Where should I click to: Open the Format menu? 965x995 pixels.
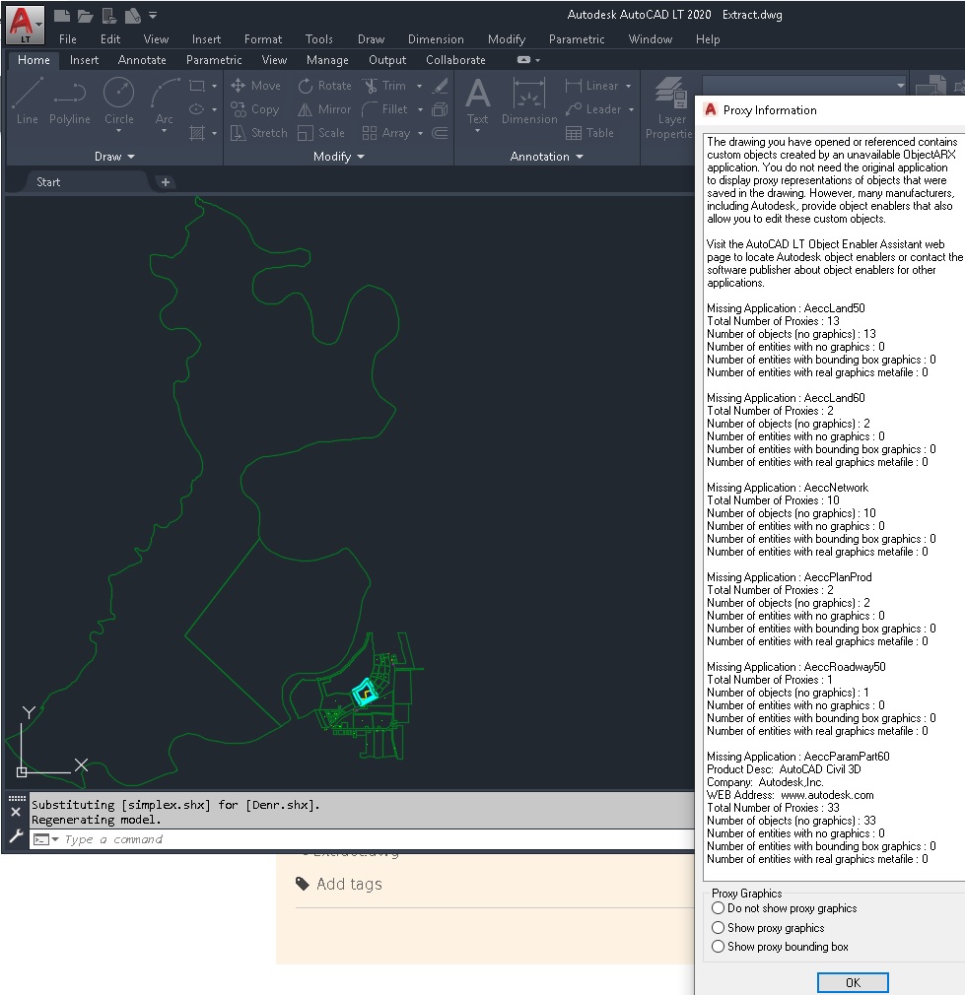coord(263,39)
